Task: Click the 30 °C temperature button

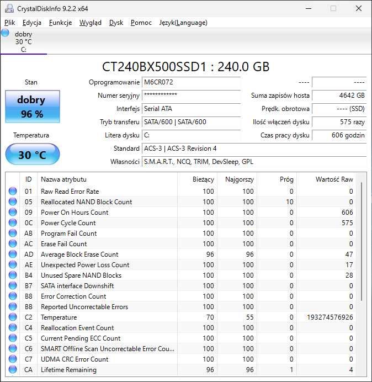Action: (x=33, y=154)
